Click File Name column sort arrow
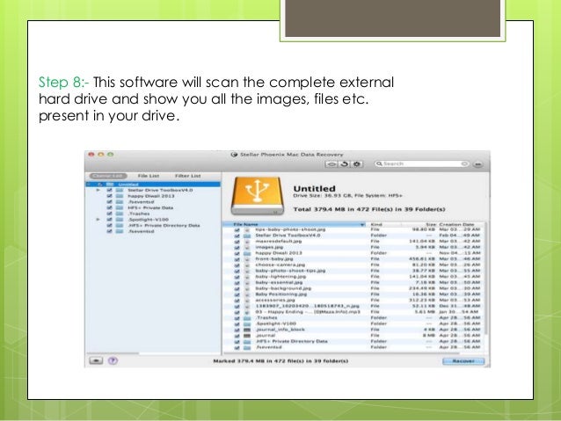 (362, 225)
